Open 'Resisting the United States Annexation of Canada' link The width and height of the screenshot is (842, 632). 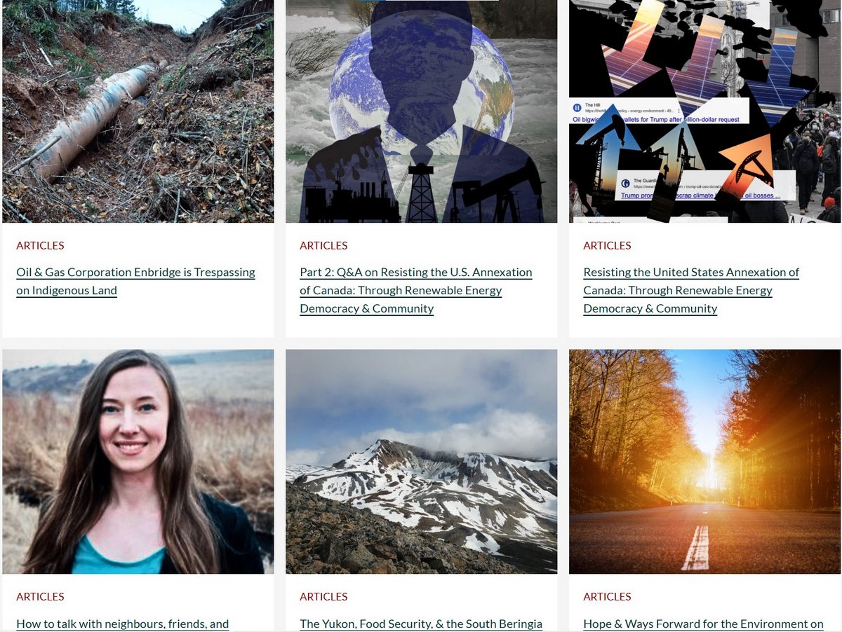pos(691,290)
